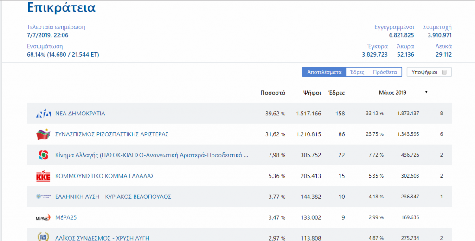475x241 pixels.
Task: Click the Nea Dimokratia party logo
Action: click(43, 114)
